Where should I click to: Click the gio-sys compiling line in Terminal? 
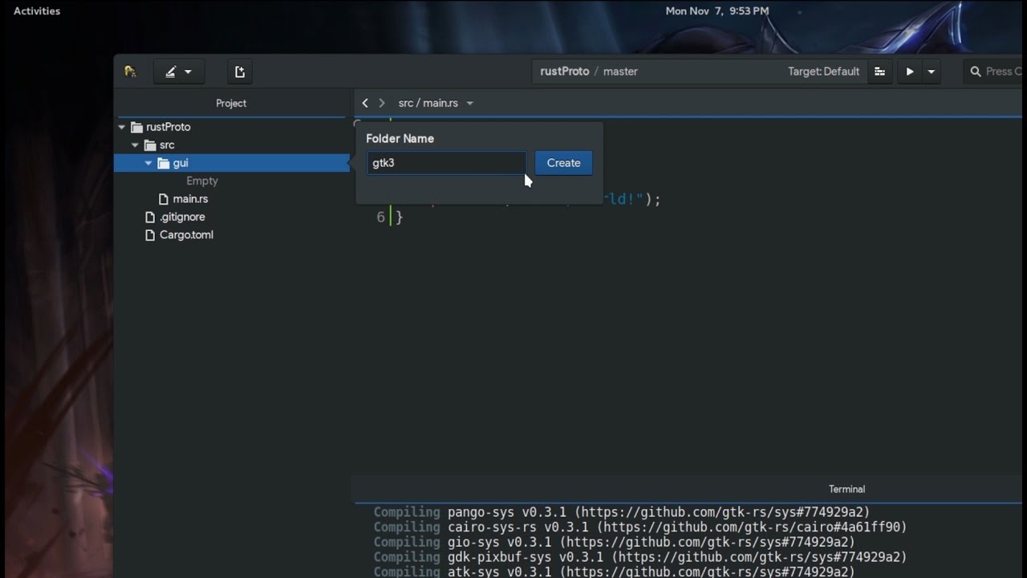[x=615, y=542]
